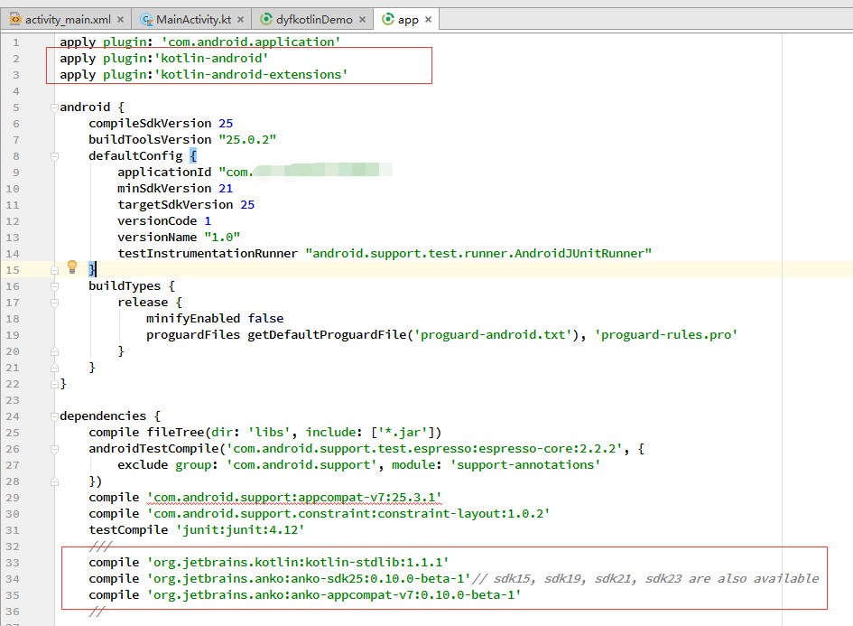Click 'junit:junit:4.12' dependency string
The image size is (853, 626).
pyautogui.click(x=240, y=530)
